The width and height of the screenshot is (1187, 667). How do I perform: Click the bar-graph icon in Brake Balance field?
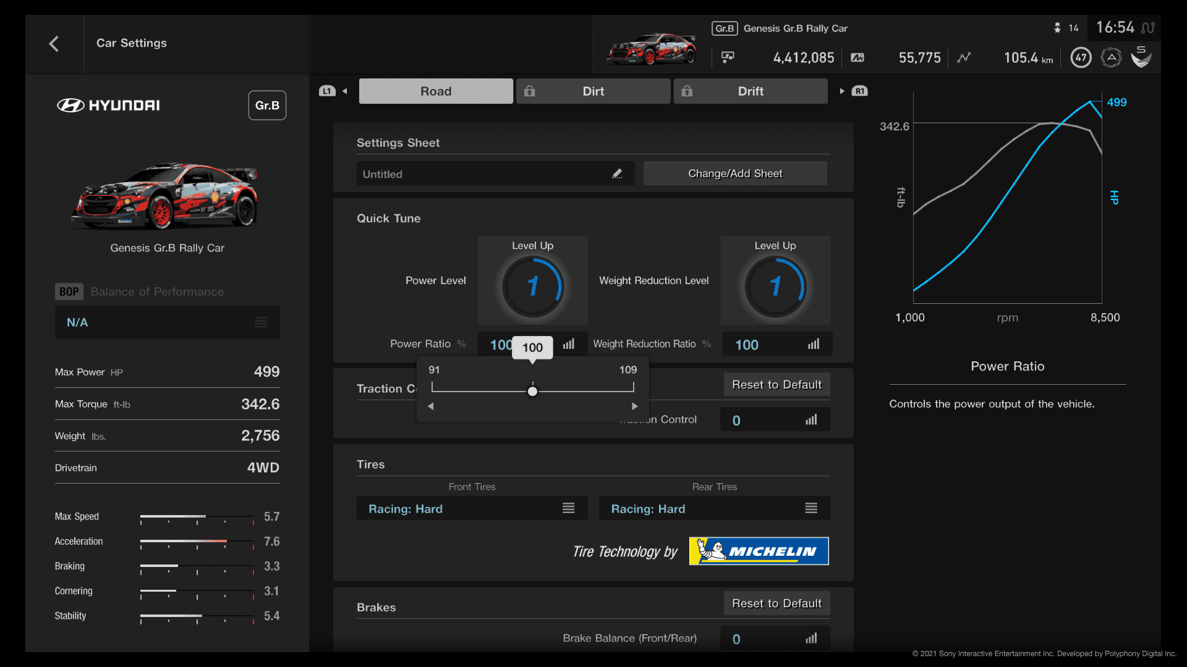tap(811, 639)
